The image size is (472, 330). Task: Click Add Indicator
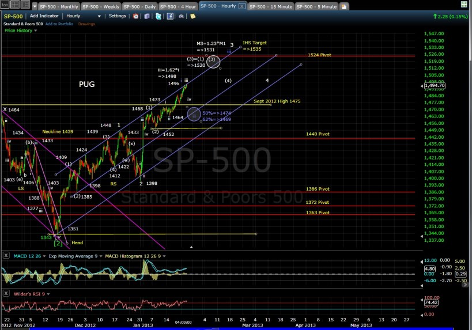[x=44, y=16]
